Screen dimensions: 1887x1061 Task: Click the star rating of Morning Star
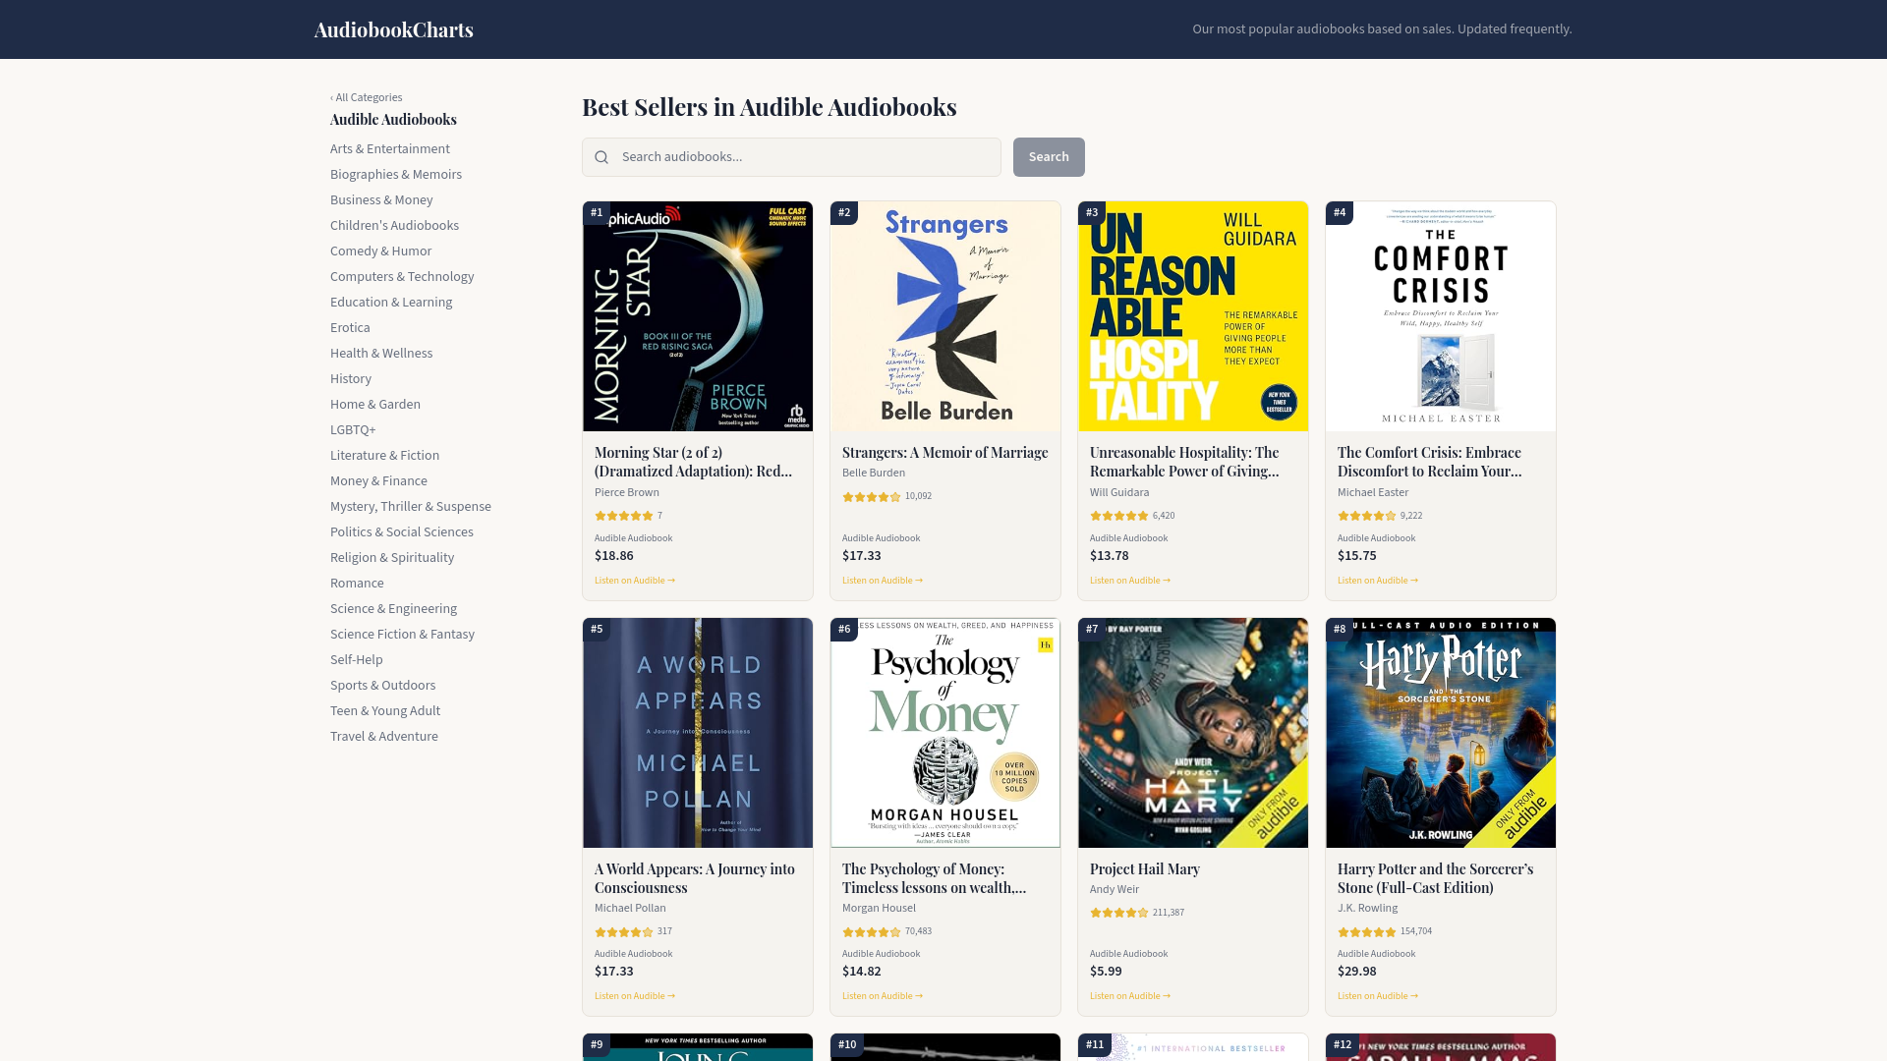[624, 516]
